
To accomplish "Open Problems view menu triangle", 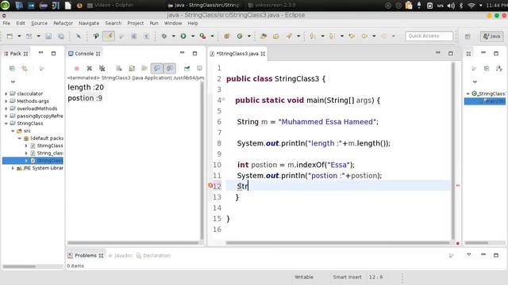I will [x=469, y=255].
